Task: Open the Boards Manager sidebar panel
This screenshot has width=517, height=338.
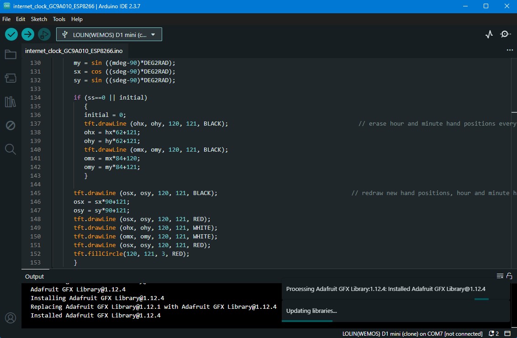Action: [x=11, y=78]
